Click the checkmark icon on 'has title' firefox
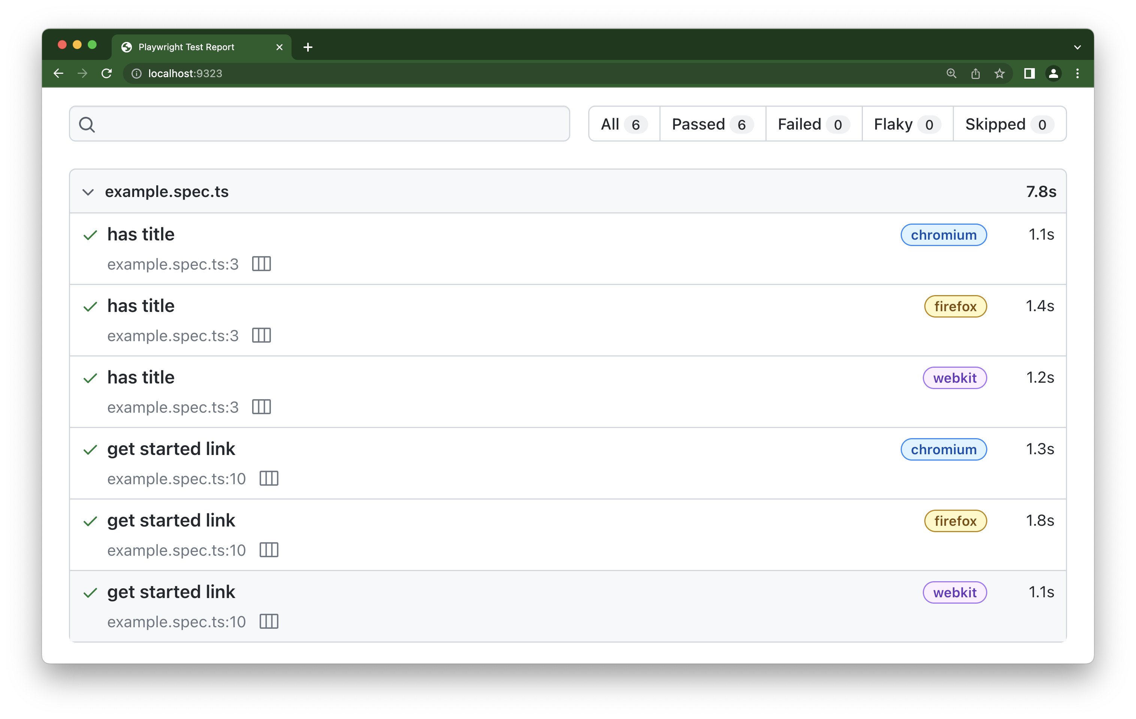The height and width of the screenshot is (719, 1136). pos(91,306)
